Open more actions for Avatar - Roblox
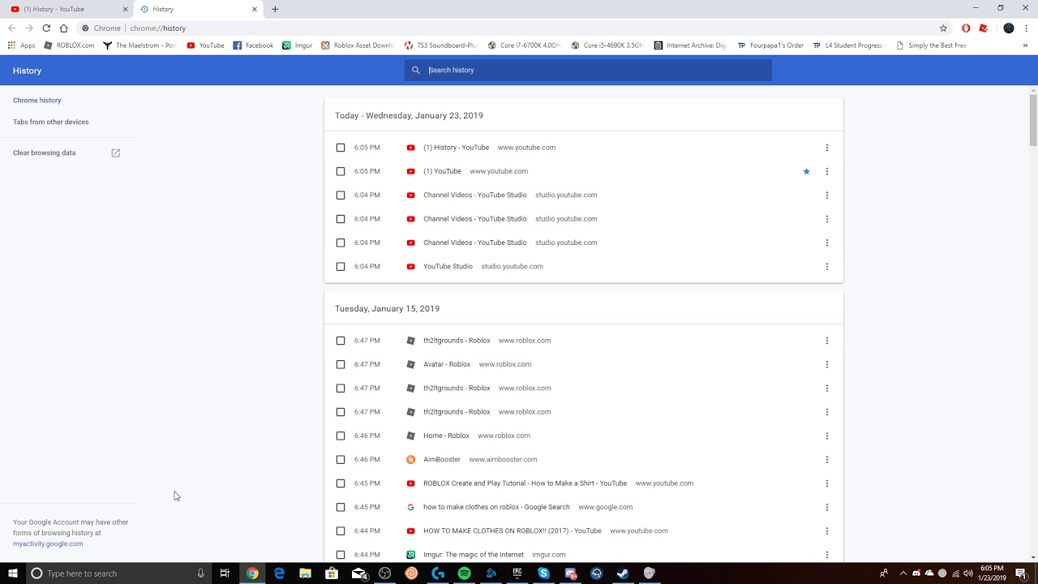 point(827,364)
